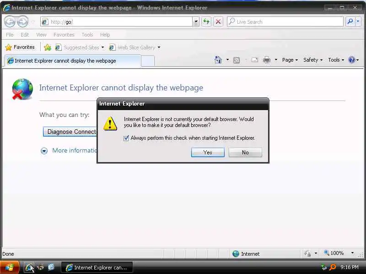Open the Favorites menu
The height and width of the screenshot is (274, 366).
(x=64, y=35)
